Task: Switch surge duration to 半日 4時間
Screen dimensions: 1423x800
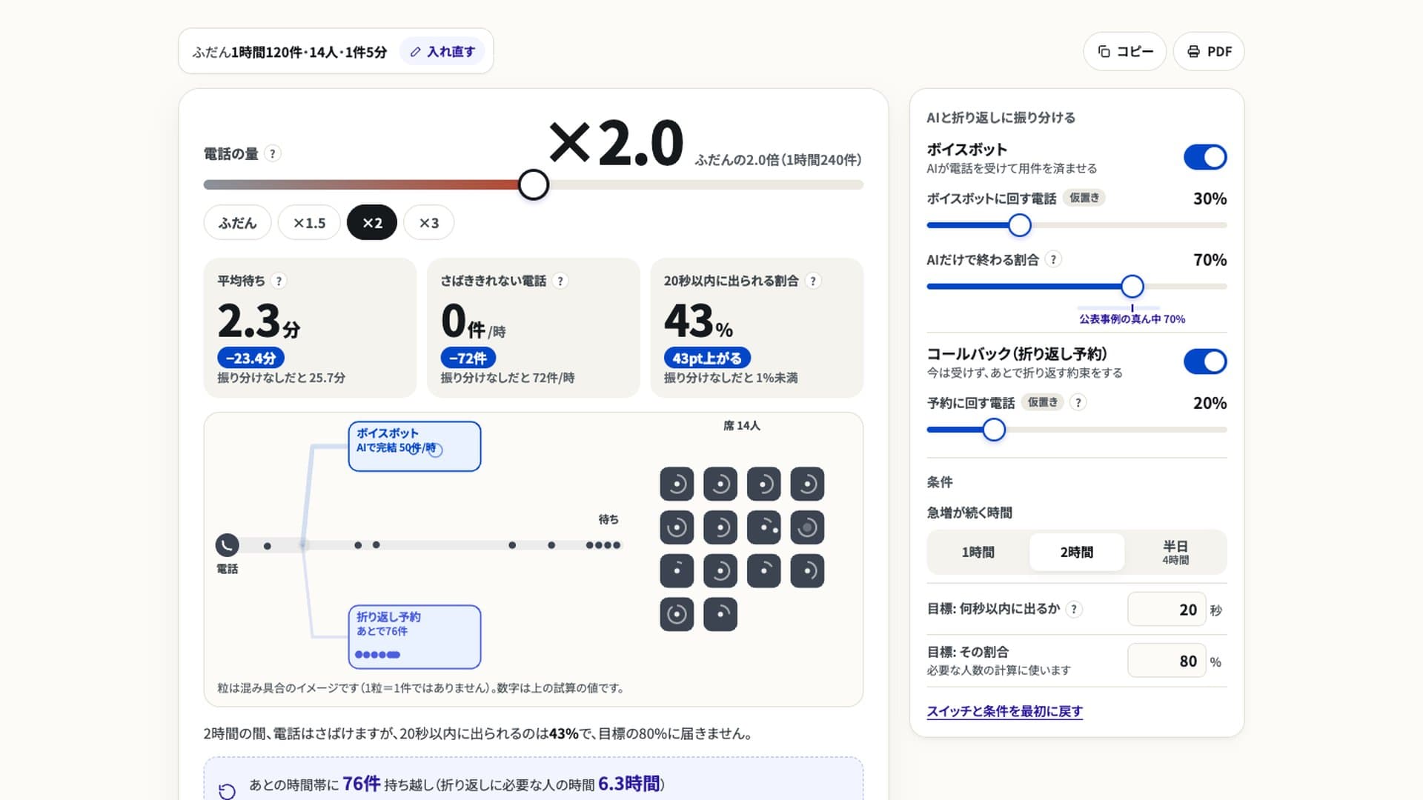Action: 1175,552
